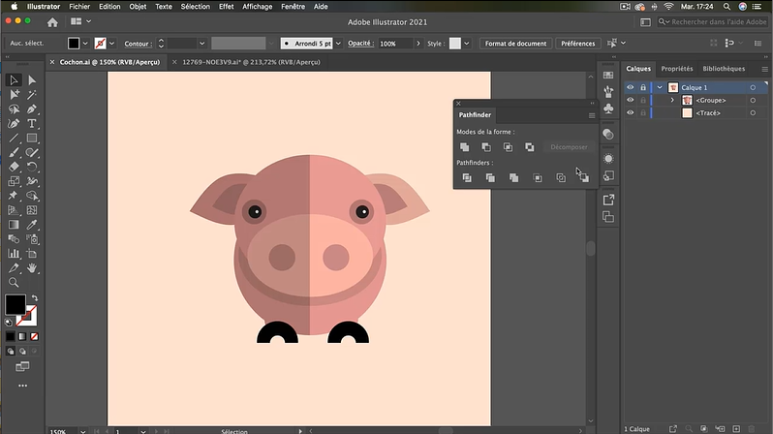
Task: Click the Minus Back pathfinder icon
Action: pyautogui.click(x=583, y=177)
